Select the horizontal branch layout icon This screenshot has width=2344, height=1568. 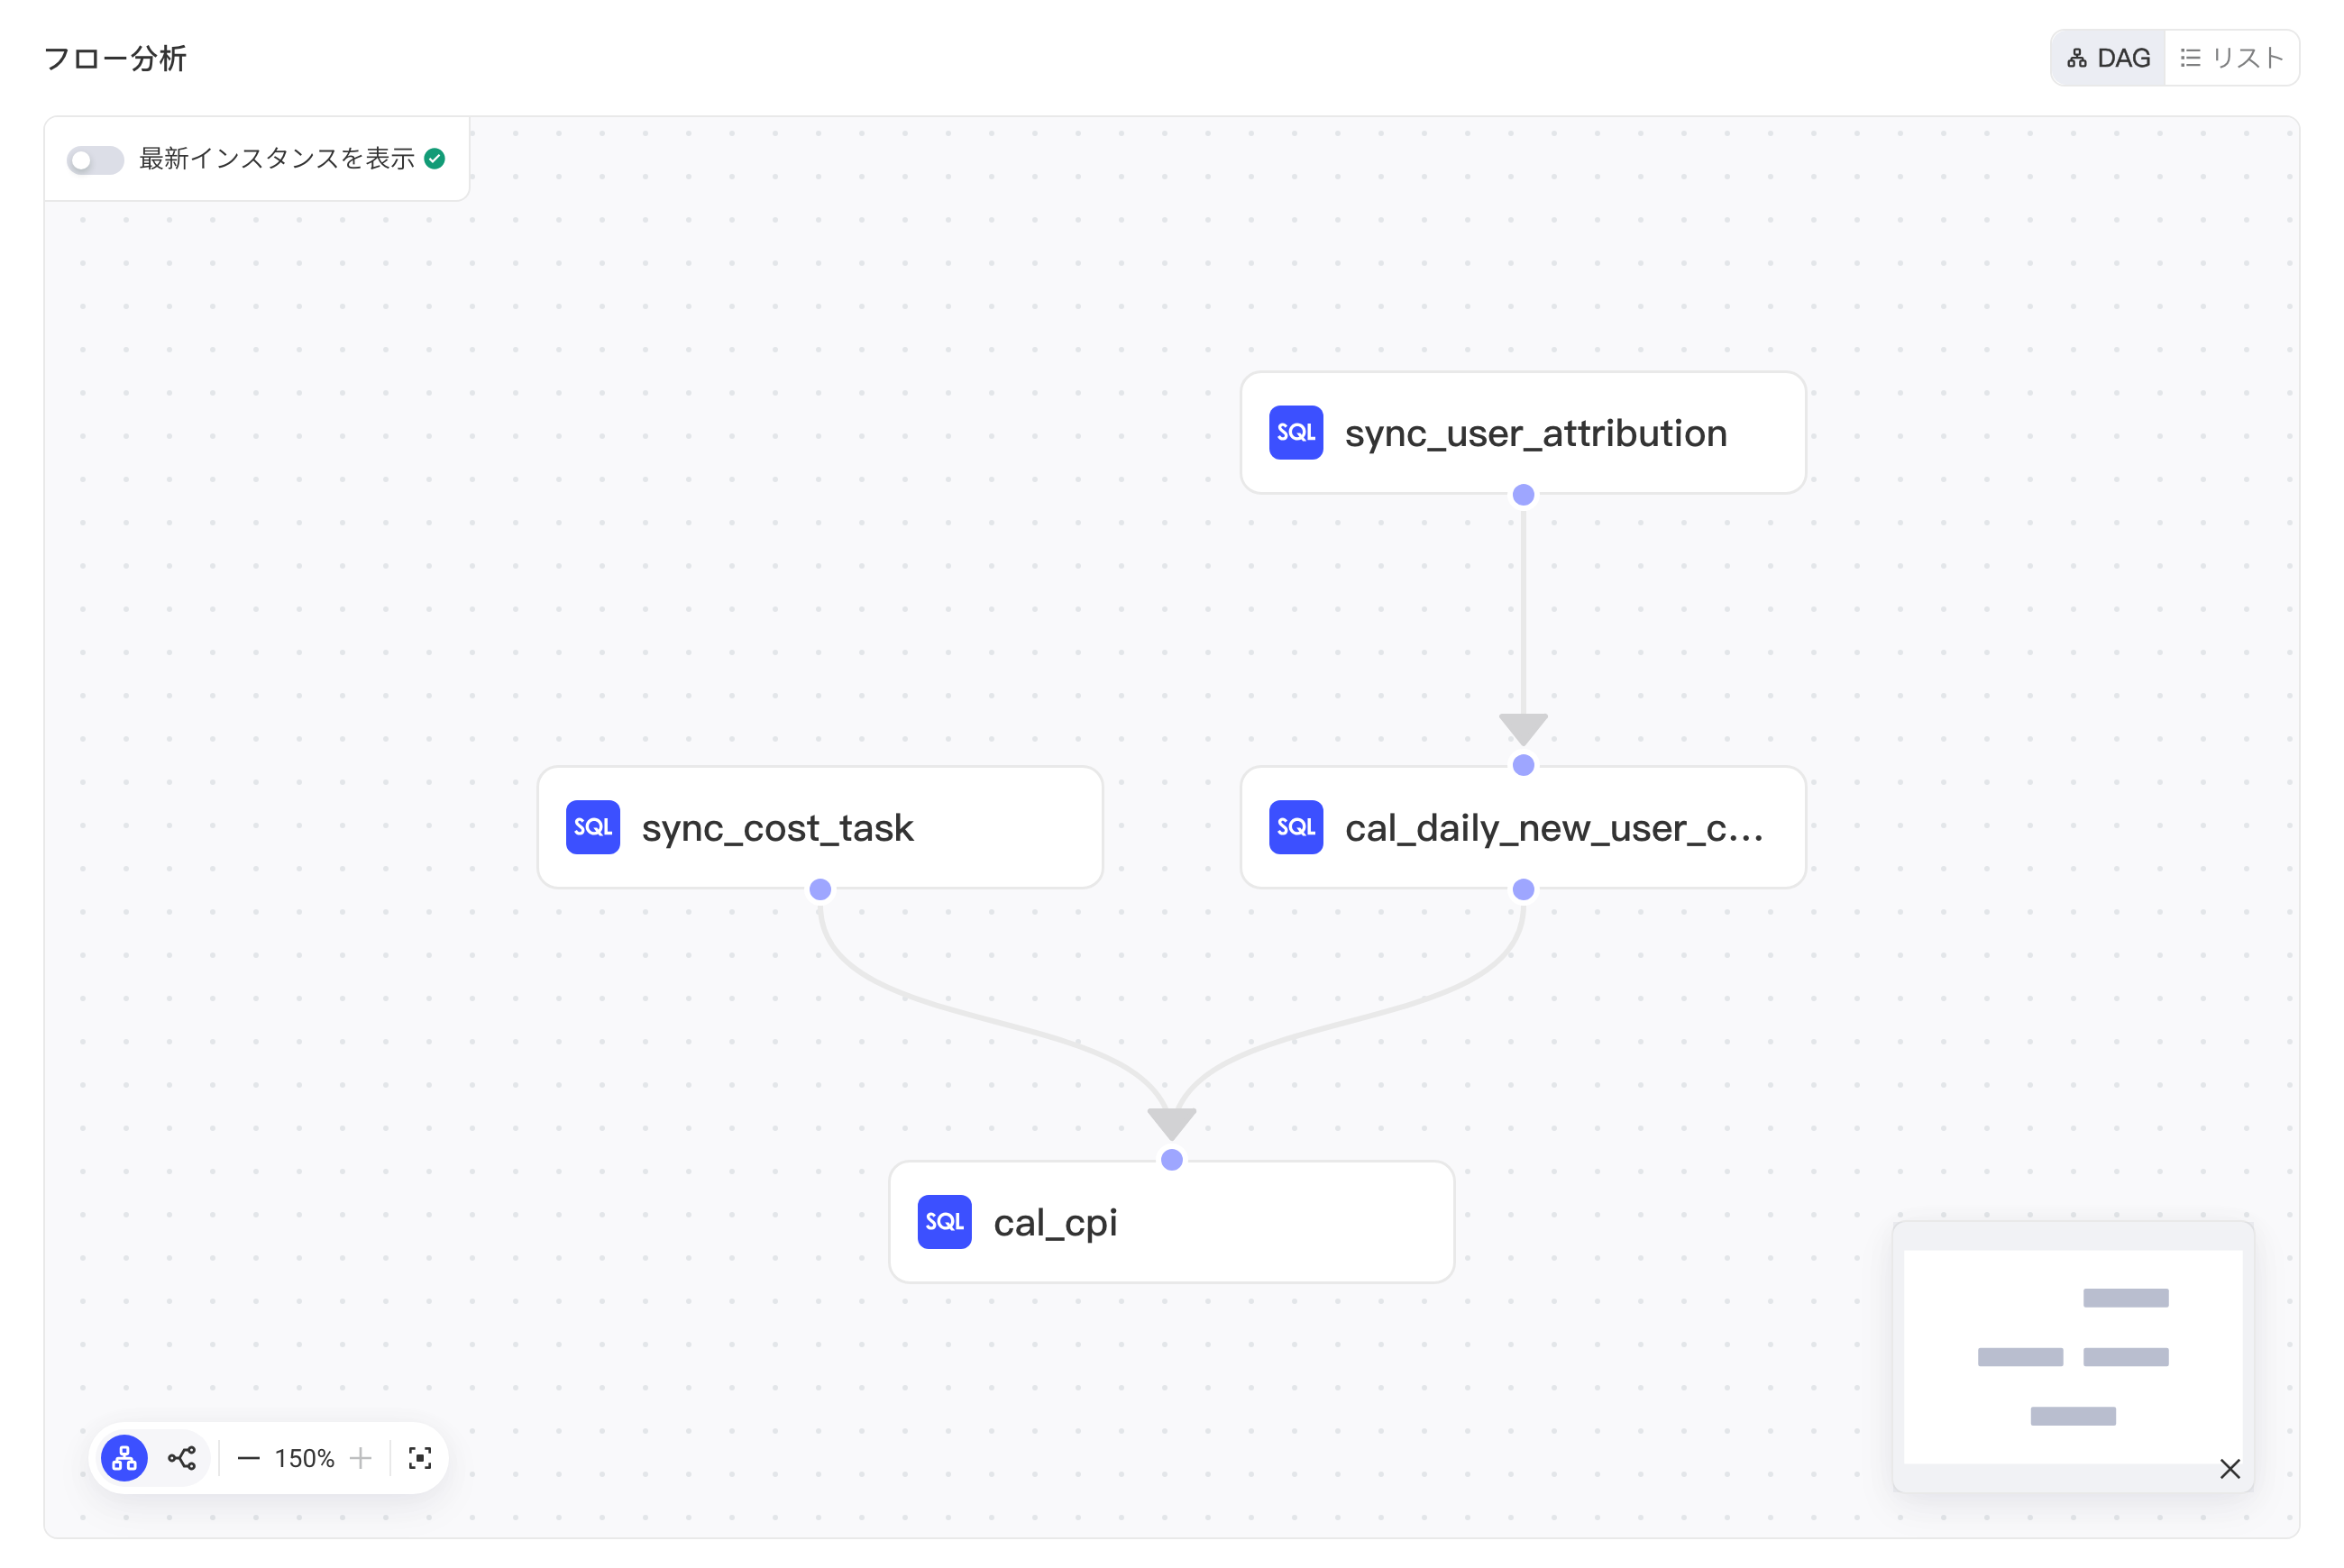pos(182,1458)
